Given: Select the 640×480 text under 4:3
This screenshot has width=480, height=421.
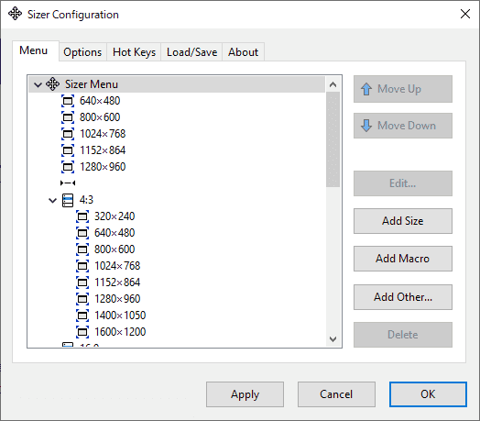Looking at the screenshot, I should click(115, 233).
